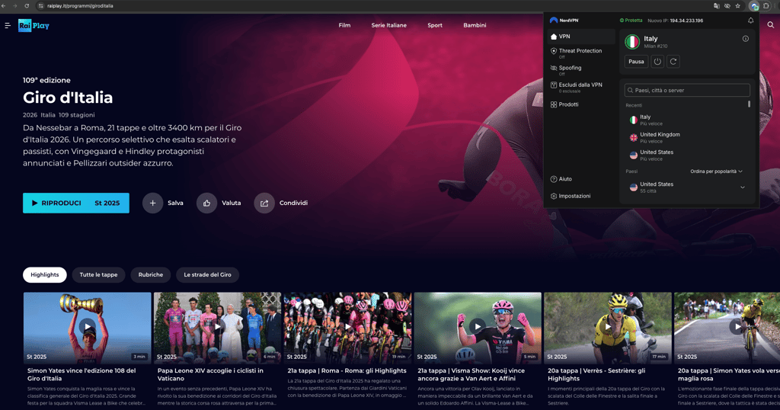Click the Paesi, città o server search field

(x=687, y=90)
